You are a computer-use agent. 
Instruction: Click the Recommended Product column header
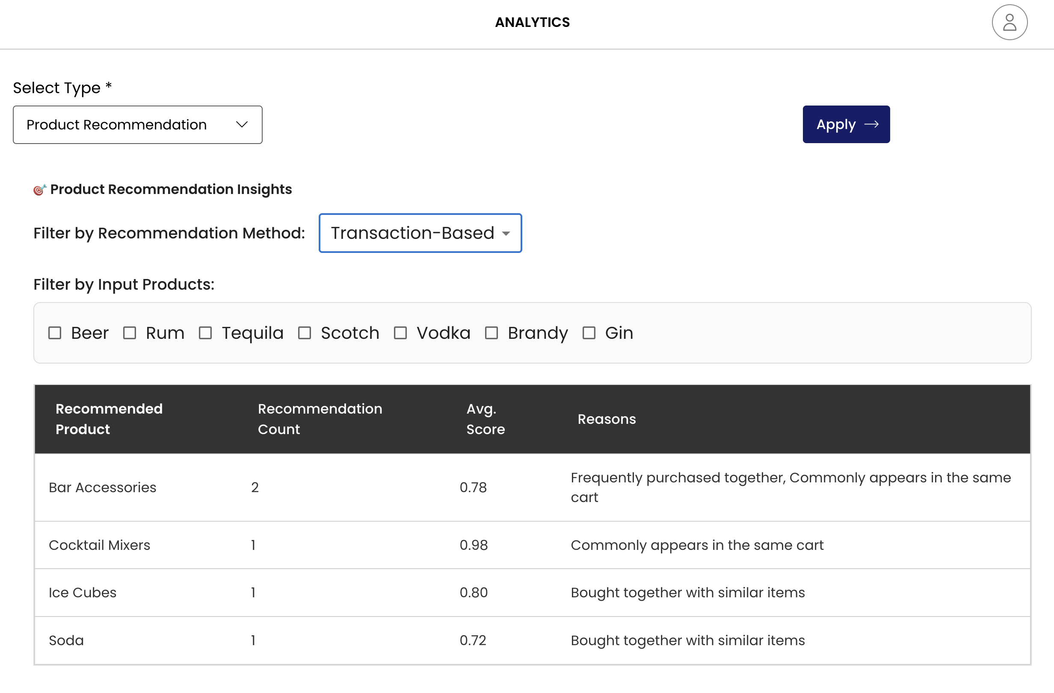click(x=109, y=419)
